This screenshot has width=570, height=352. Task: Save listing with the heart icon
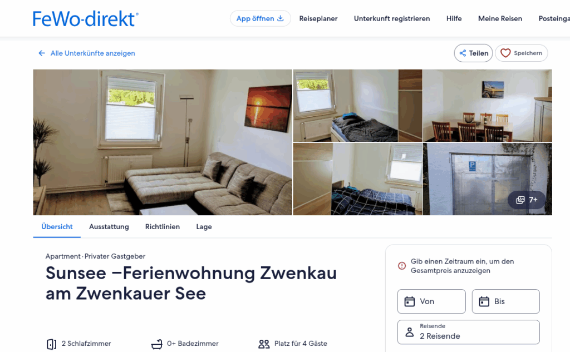(x=505, y=53)
